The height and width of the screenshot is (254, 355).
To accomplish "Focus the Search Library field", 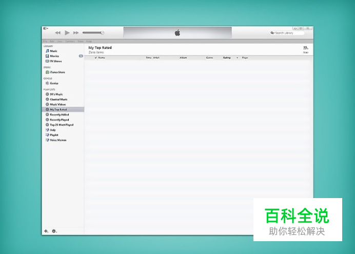I will pos(287,33).
